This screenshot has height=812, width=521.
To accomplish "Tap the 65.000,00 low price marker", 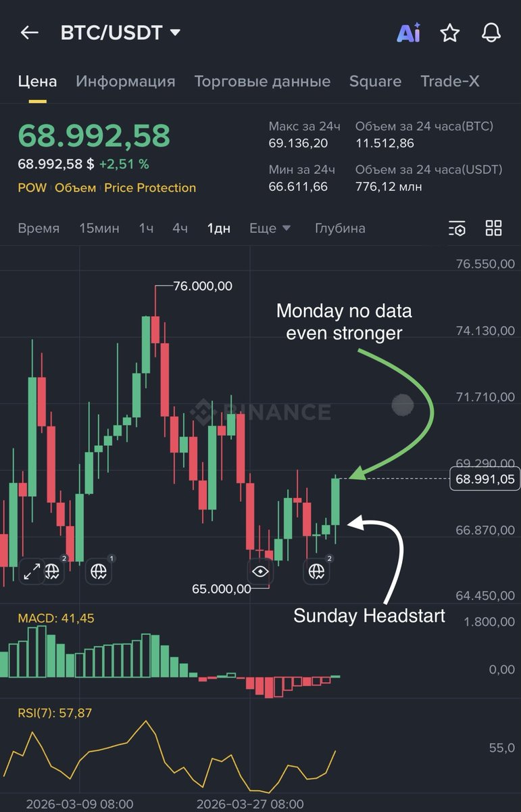I will click(222, 589).
